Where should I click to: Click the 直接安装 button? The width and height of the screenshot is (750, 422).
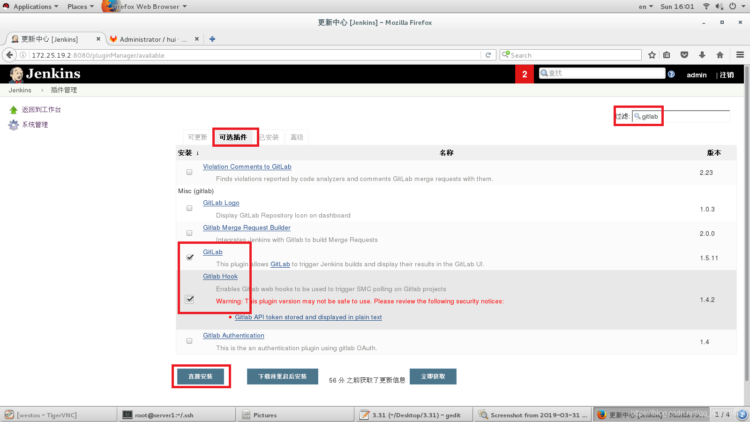(x=201, y=377)
